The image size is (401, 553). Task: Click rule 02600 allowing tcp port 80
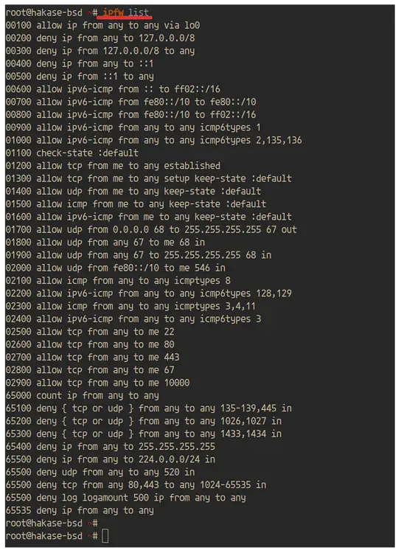click(x=90, y=344)
